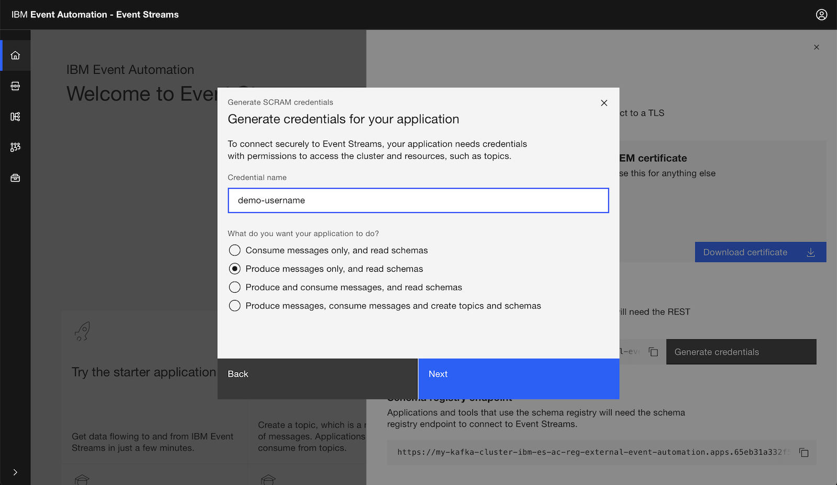Click the Download certificate button
837x485 pixels.
pyautogui.click(x=760, y=252)
